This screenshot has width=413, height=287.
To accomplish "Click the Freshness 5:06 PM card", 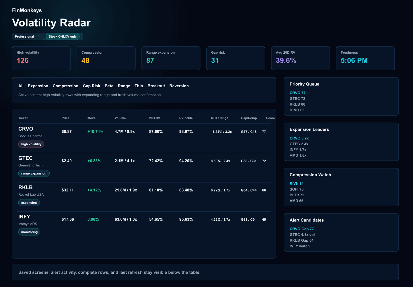I will pos(365,58).
